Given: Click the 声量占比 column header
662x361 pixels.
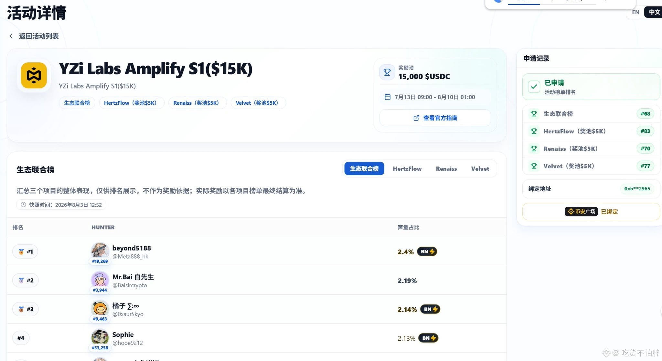Looking at the screenshot, I should 409,227.
